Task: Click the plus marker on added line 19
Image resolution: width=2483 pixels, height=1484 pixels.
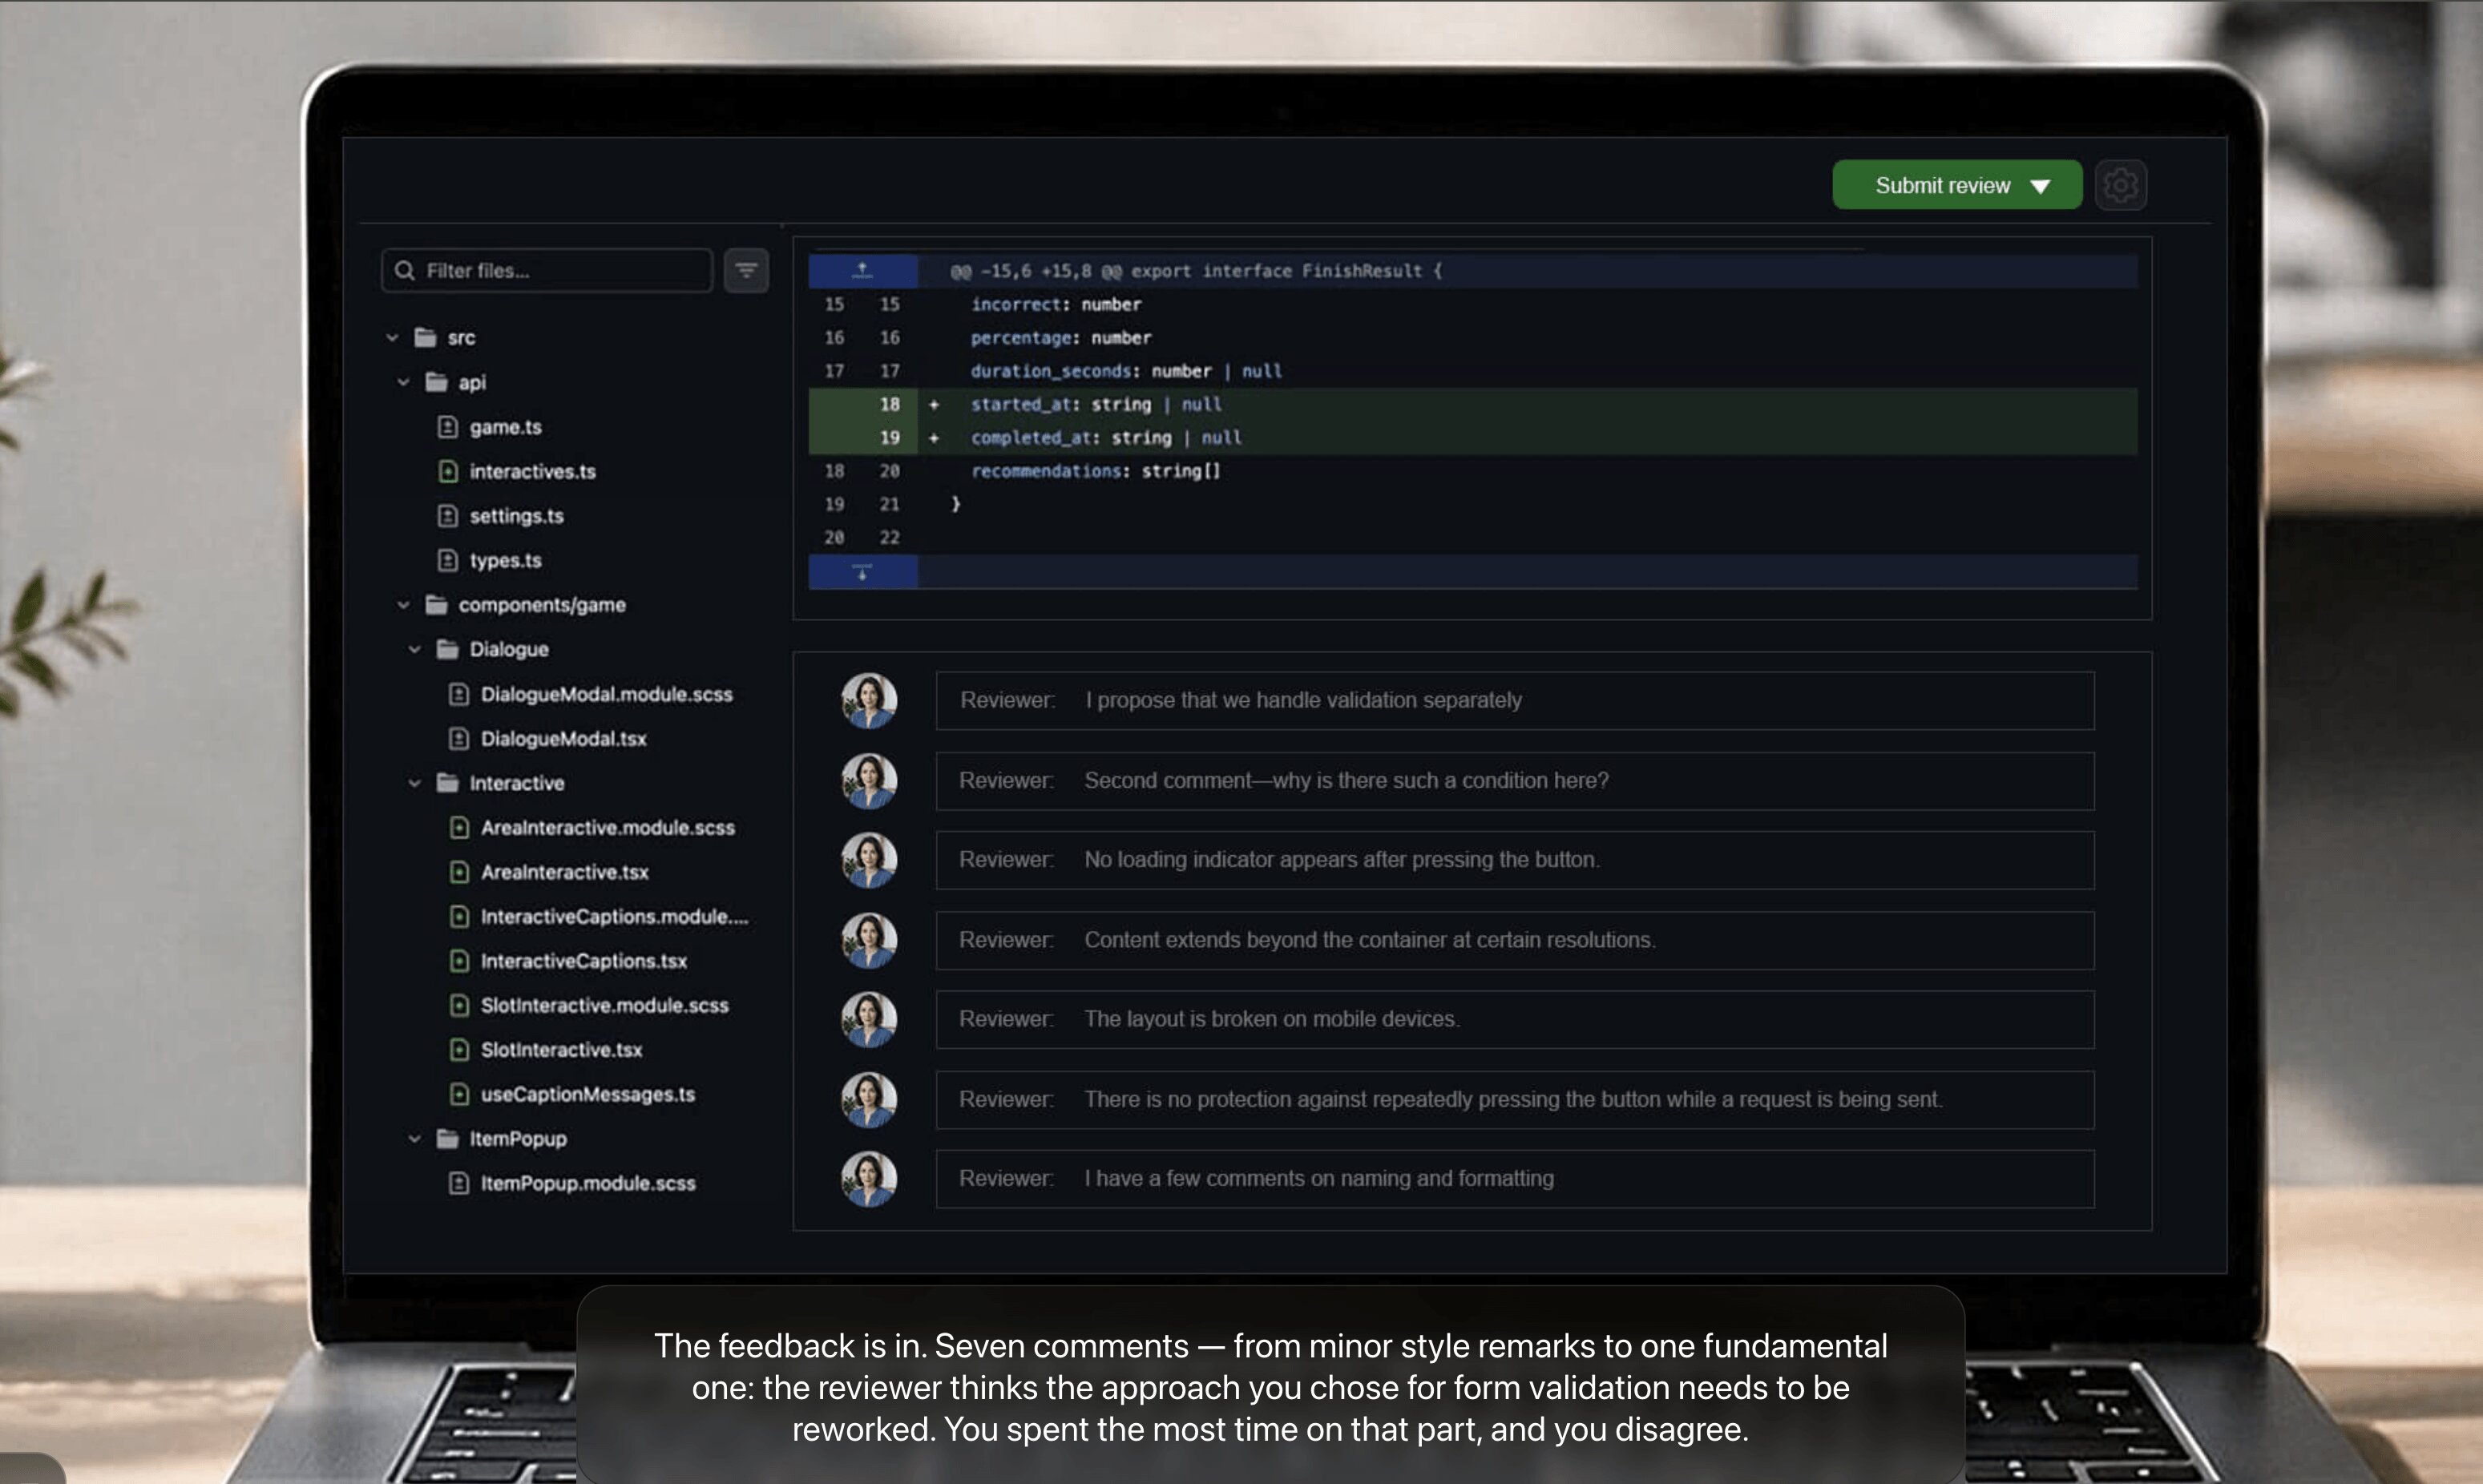Action: (x=934, y=438)
